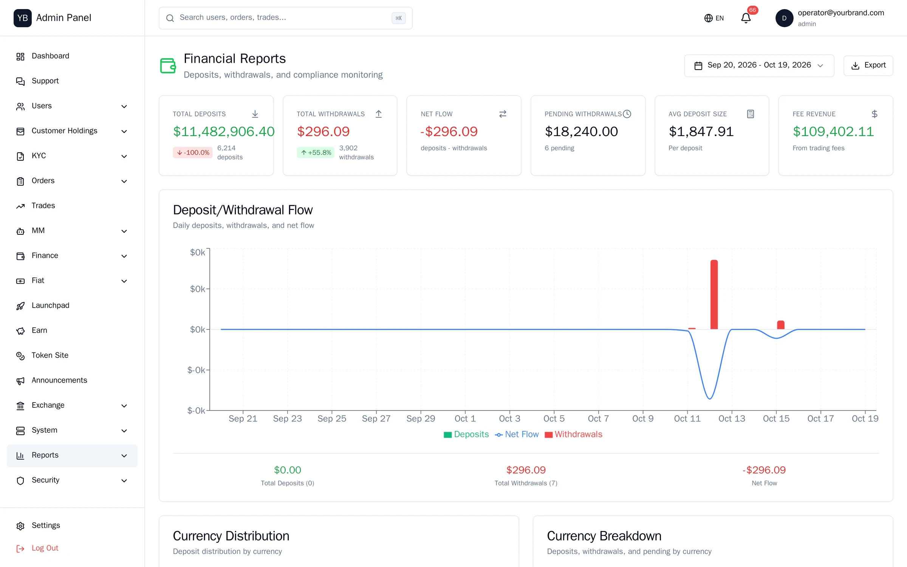907x567 pixels.
Task: Go to the Trades page
Action: (x=72, y=206)
